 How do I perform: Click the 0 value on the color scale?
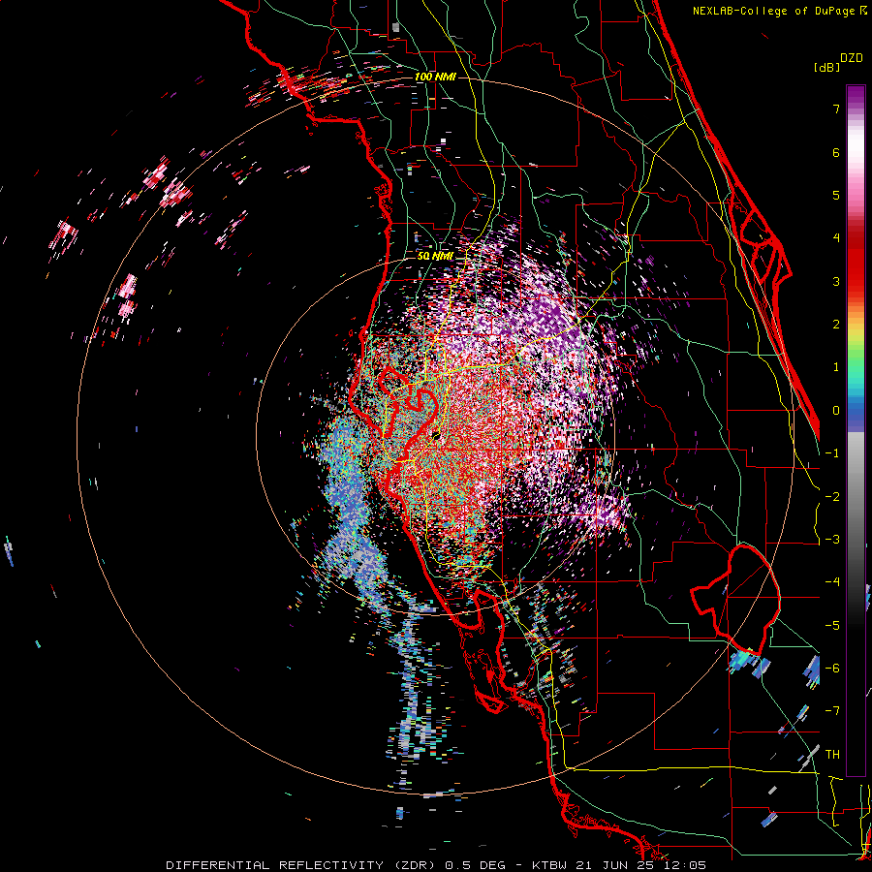tap(836, 411)
